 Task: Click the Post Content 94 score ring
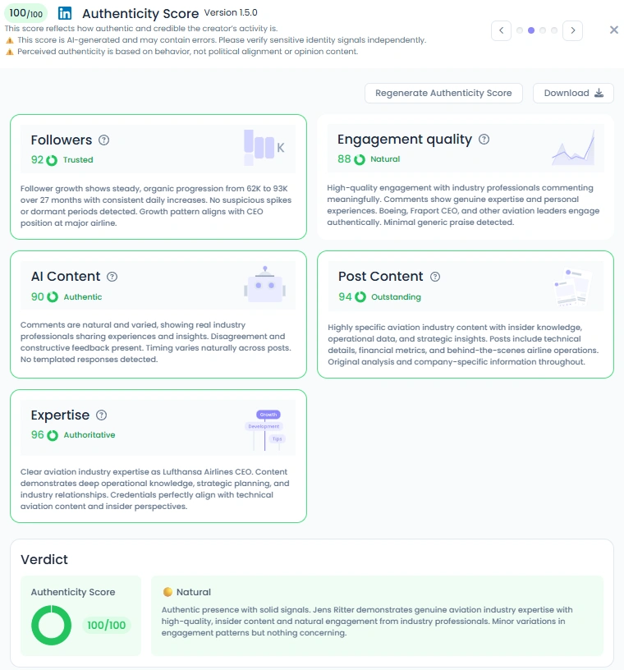pyautogui.click(x=360, y=297)
